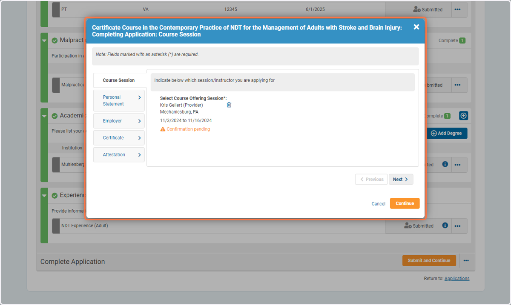
Task: Open more options for Malpractice row
Action: click(457, 85)
